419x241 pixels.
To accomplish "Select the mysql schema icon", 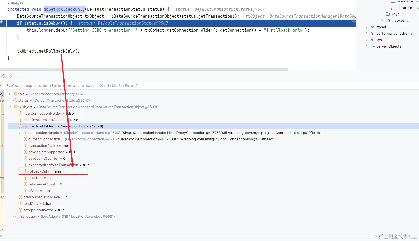I will [372, 27].
